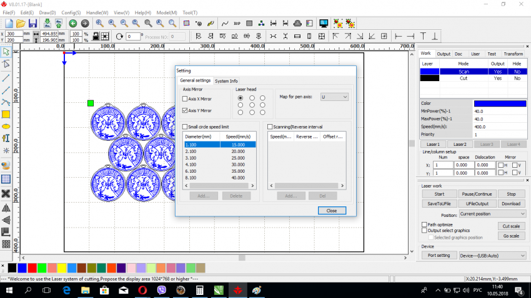Open the Map for pen axis dropdown

pyautogui.click(x=334, y=97)
